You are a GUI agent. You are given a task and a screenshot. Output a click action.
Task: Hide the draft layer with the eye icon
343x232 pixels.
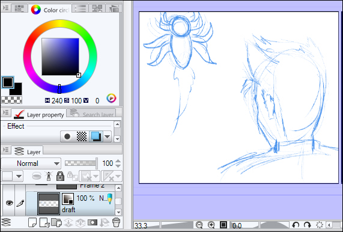coord(9,203)
